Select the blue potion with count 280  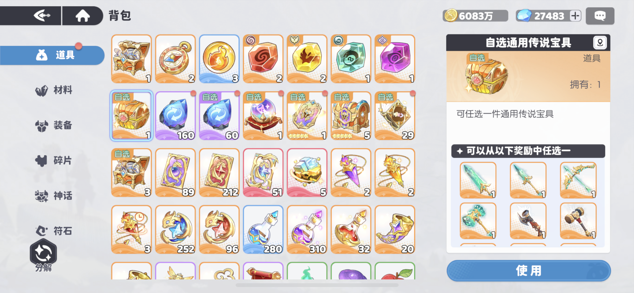click(x=263, y=229)
